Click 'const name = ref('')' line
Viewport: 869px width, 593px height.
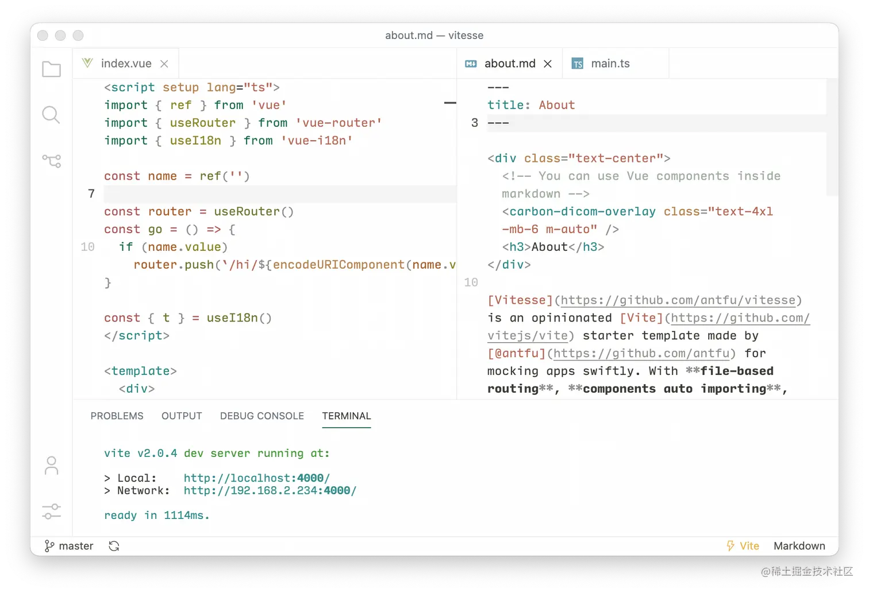pos(177,176)
